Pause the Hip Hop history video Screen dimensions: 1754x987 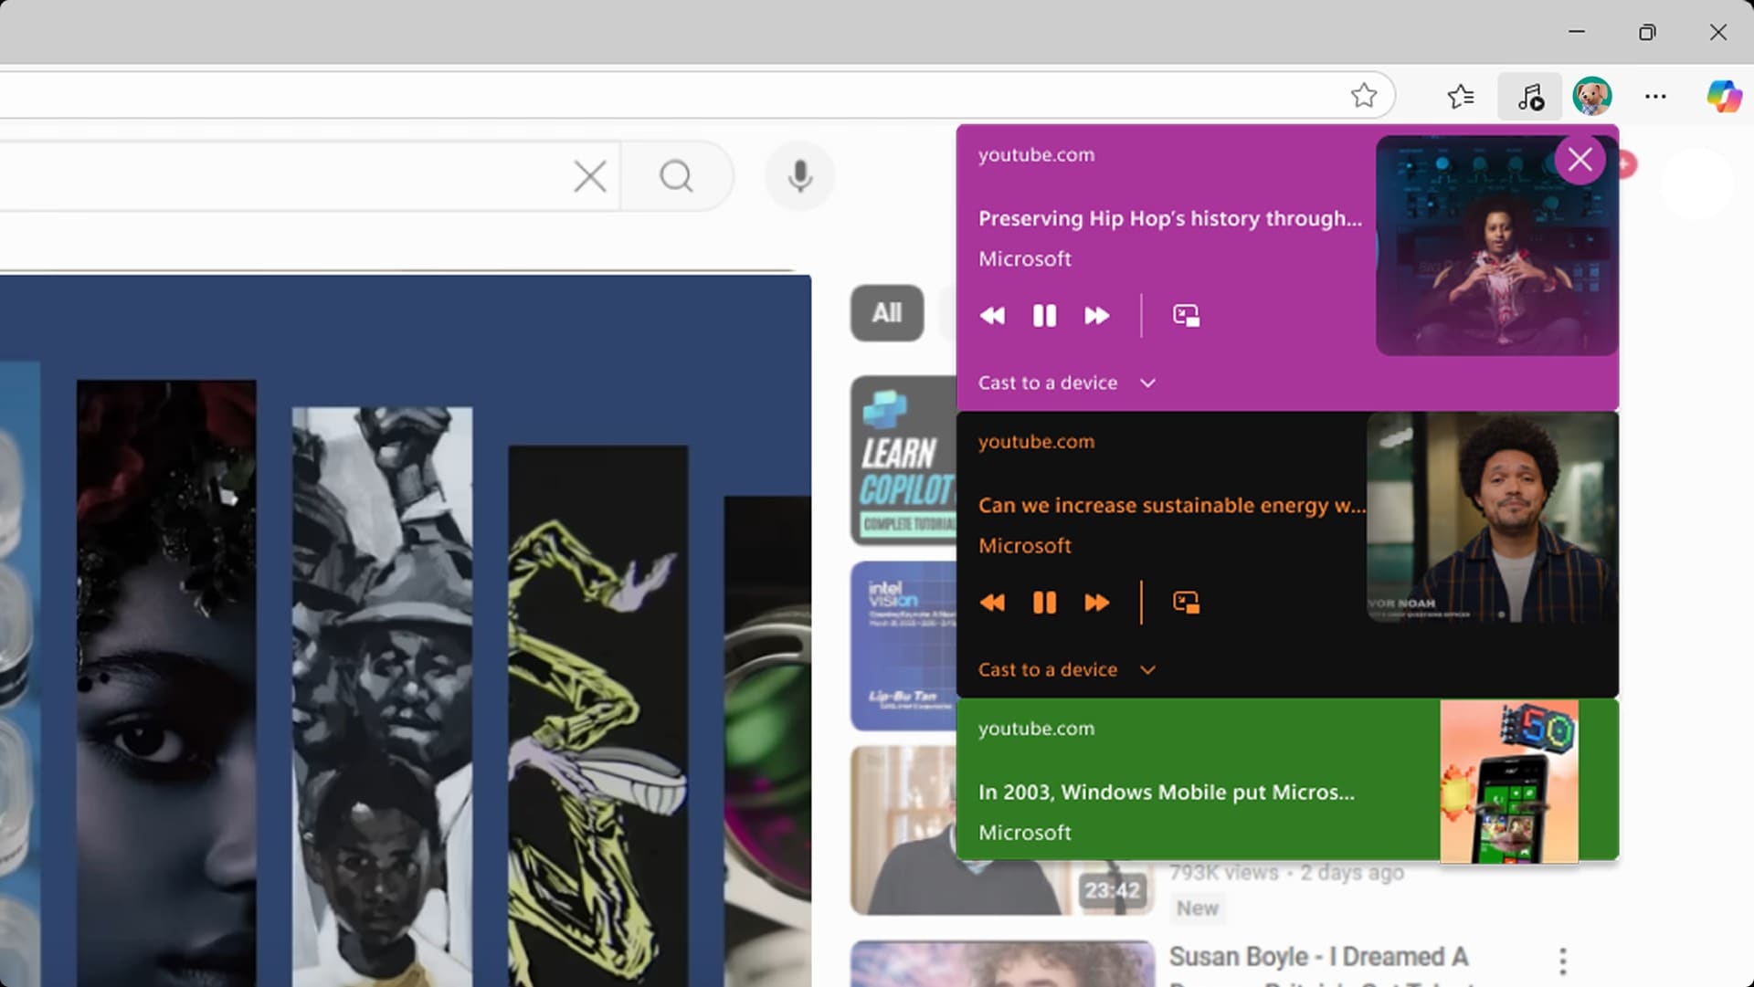(1044, 316)
